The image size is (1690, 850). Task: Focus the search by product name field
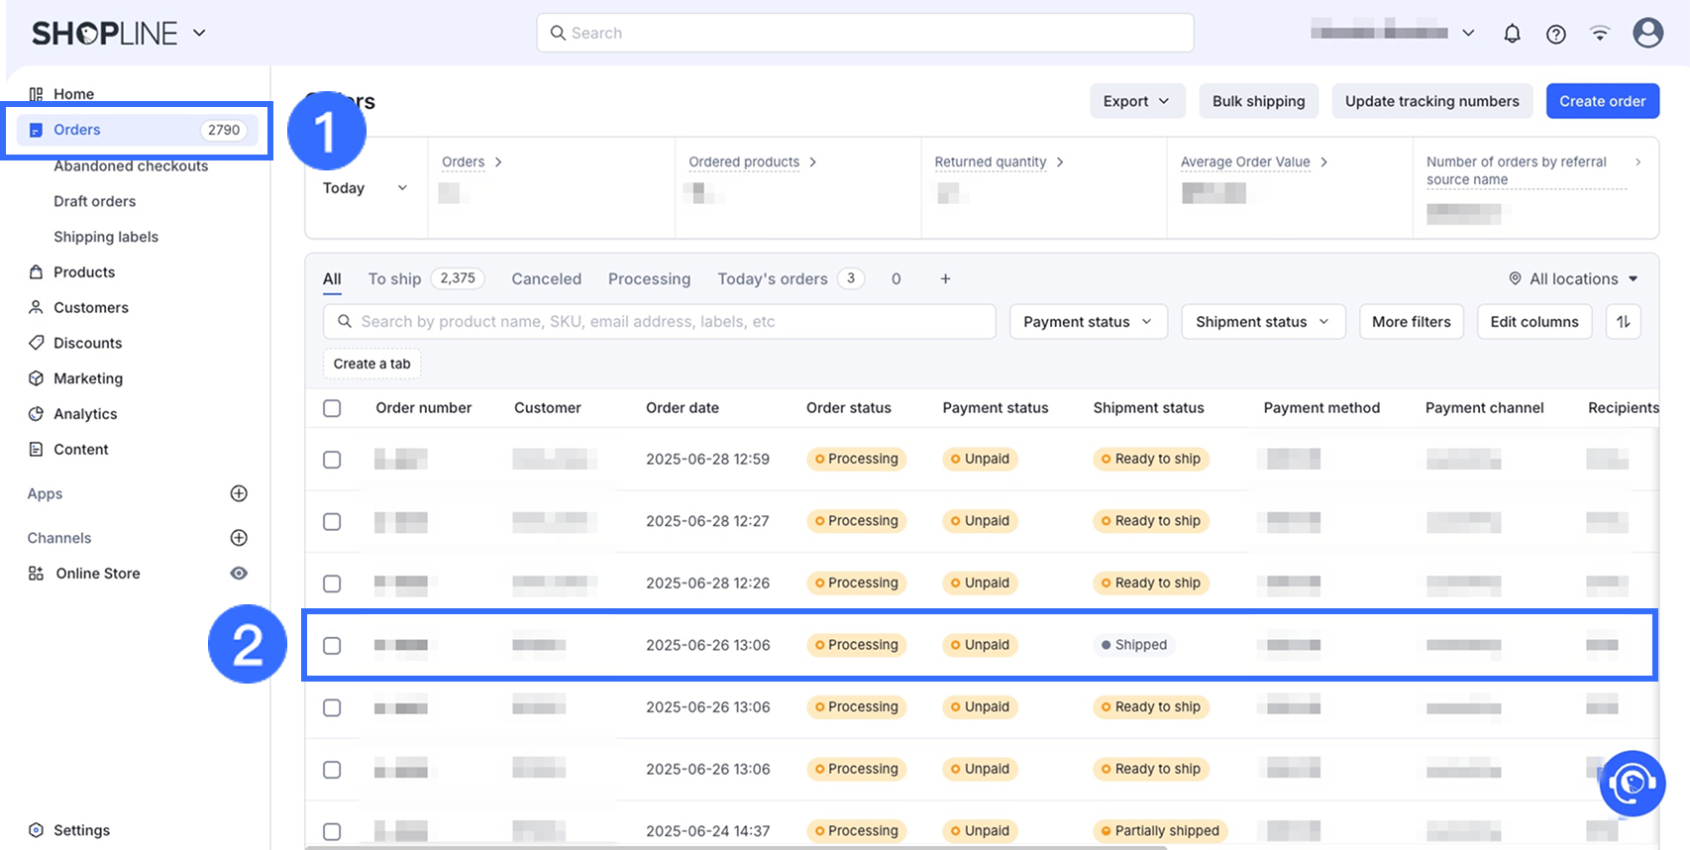659,321
